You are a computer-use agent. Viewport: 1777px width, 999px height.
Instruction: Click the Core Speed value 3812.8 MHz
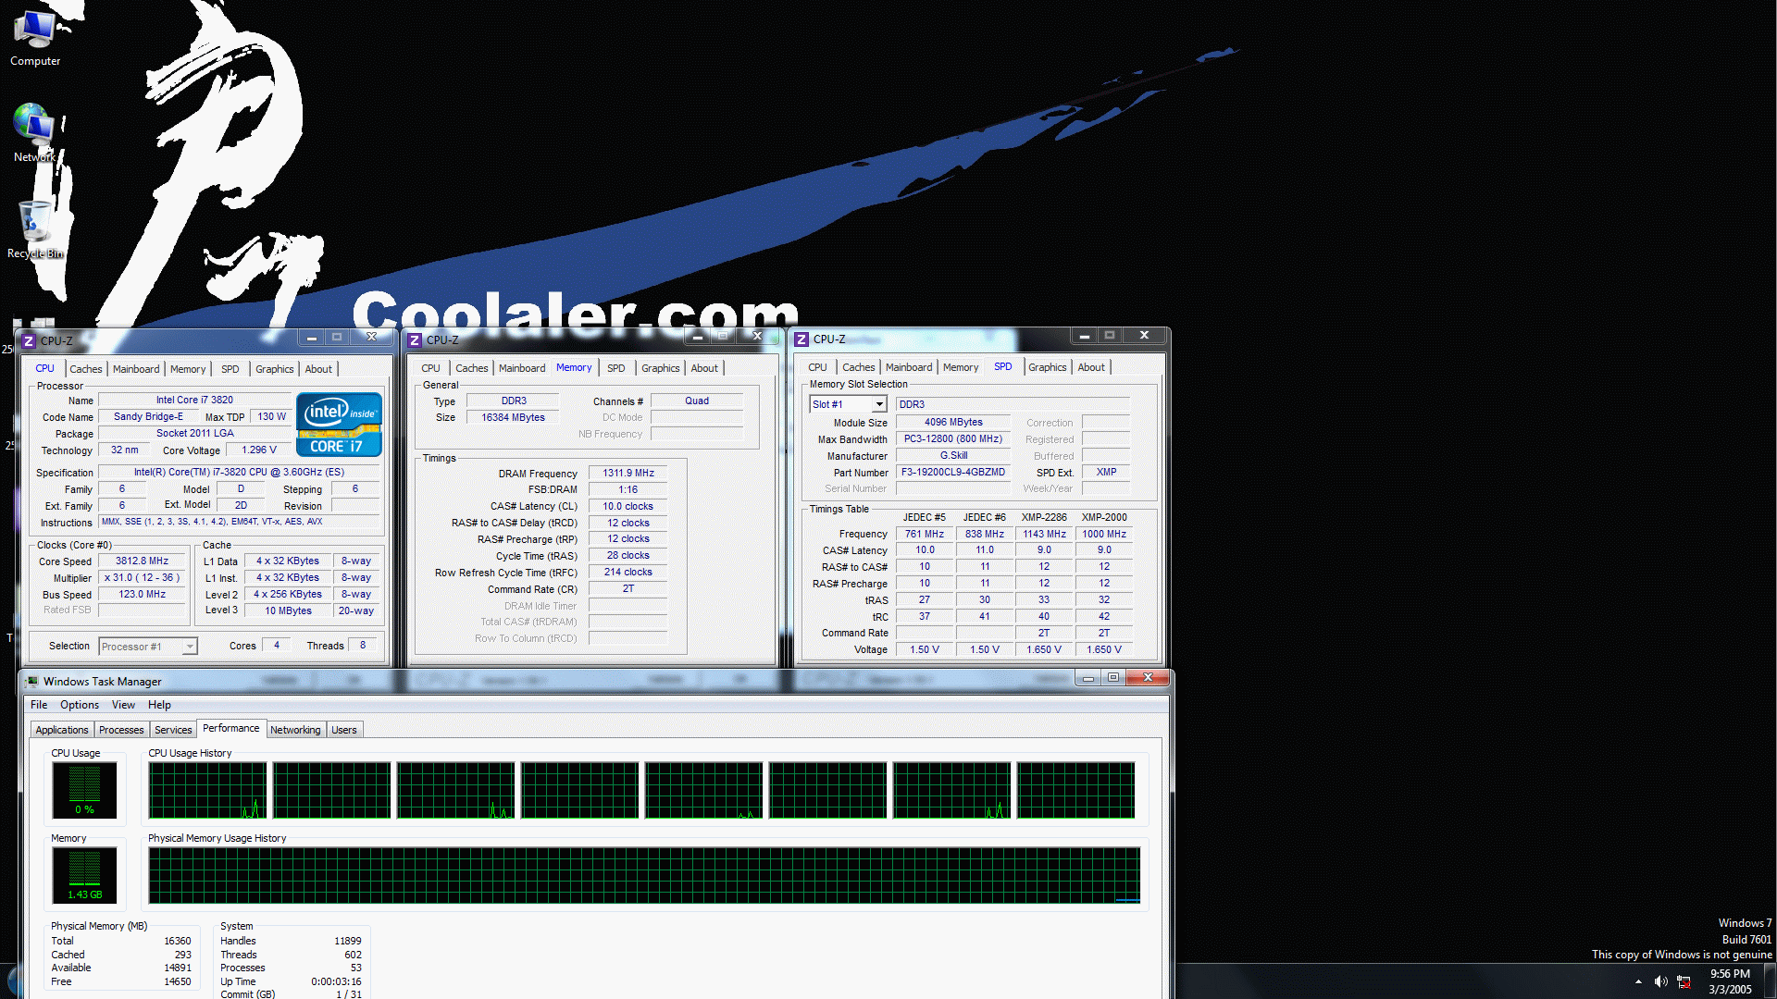tap(142, 561)
